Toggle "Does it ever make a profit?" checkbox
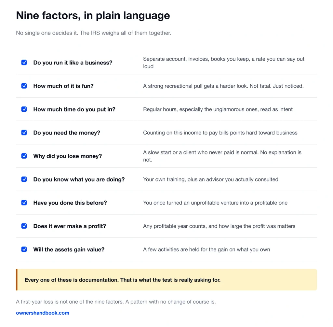Screen dimensions: 333x327 [24, 226]
